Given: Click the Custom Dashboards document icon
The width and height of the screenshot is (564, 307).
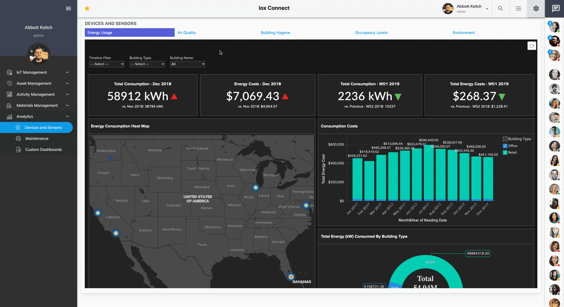Looking at the screenshot, I should (18, 149).
